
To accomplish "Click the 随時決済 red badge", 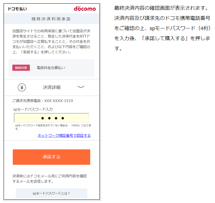I will point(21,68).
